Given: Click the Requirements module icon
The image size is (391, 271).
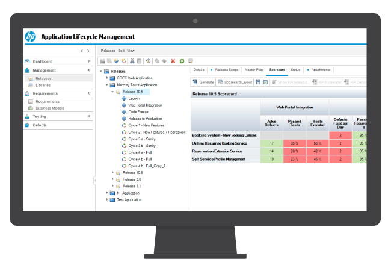Looking at the screenshot, I should (27, 93).
